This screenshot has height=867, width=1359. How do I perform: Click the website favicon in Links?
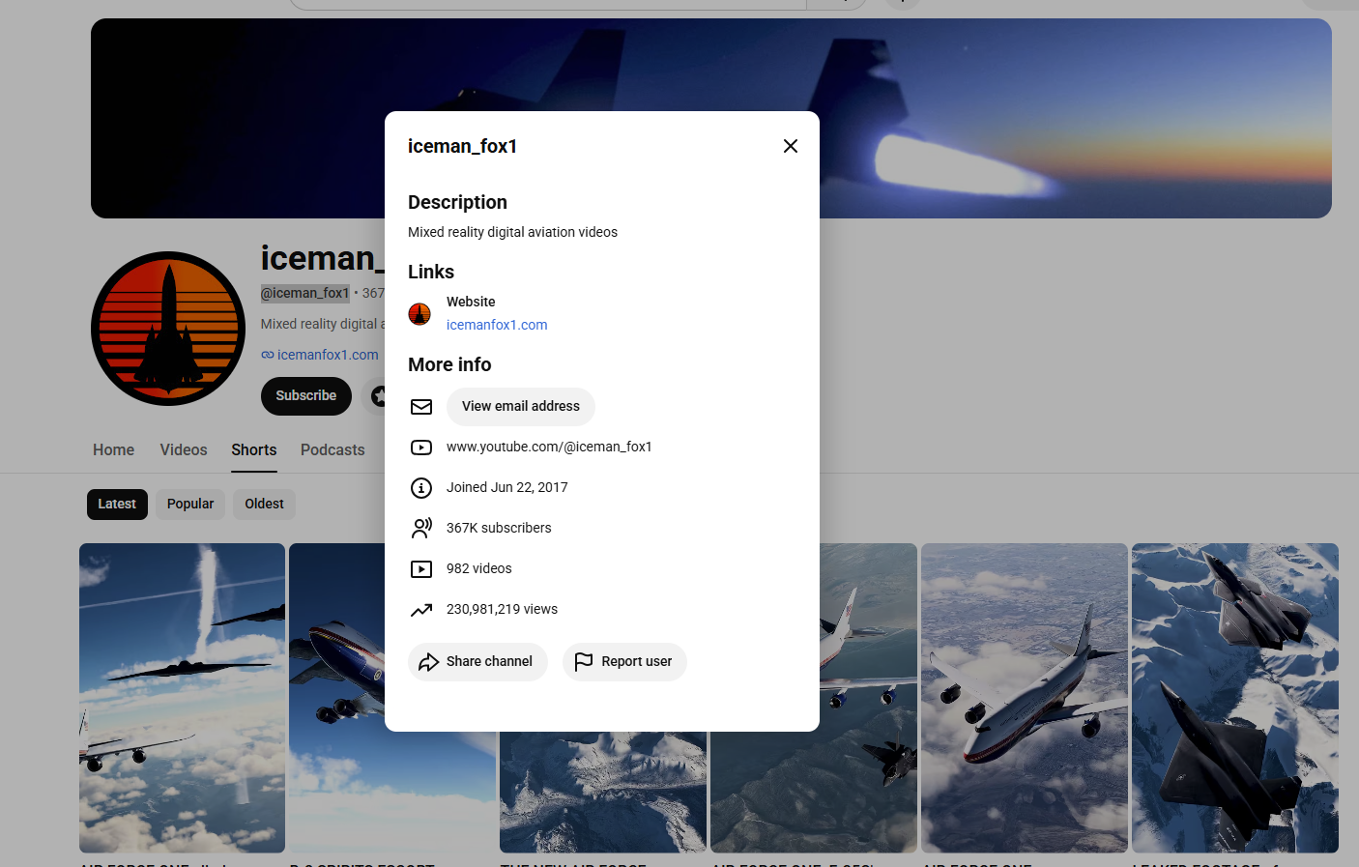[x=419, y=314]
